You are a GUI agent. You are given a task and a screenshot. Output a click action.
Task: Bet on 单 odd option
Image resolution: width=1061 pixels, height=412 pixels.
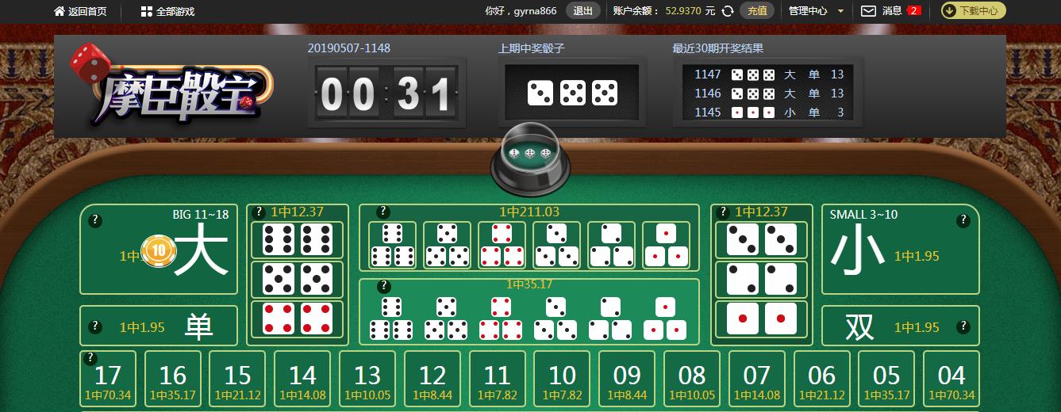(159, 326)
